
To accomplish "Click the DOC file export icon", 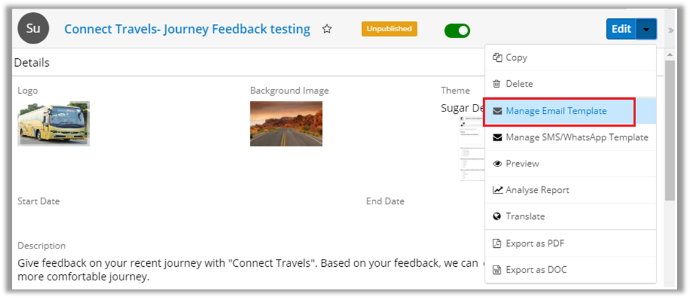I will coord(497,270).
